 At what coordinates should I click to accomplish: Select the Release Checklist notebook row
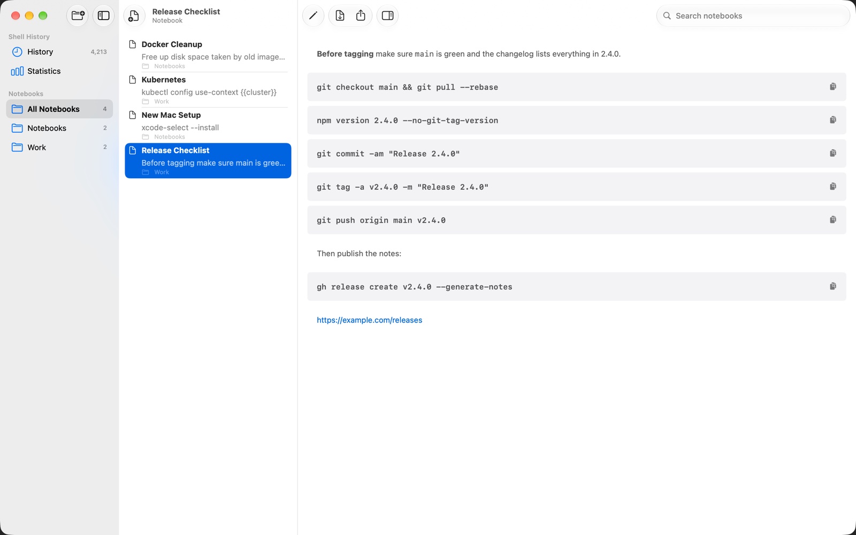click(208, 160)
